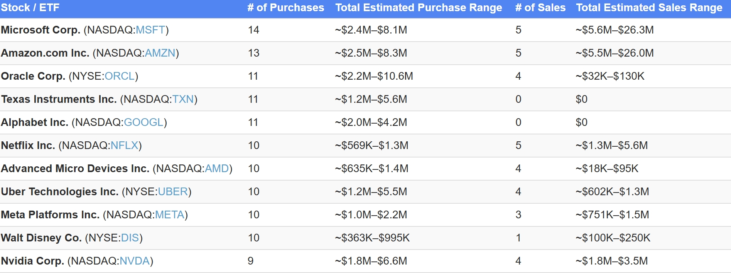Click purchase range '~$569K–$1.3M'
The width and height of the screenshot is (731, 273).
pyautogui.click(x=372, y=146)
